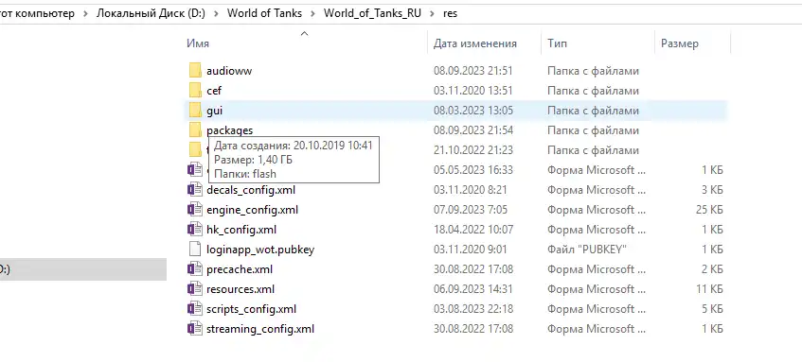Viewport: 802px width, 362px height.
Task: Open World of Tanks breadcrumb
Action: pos(264,13)
